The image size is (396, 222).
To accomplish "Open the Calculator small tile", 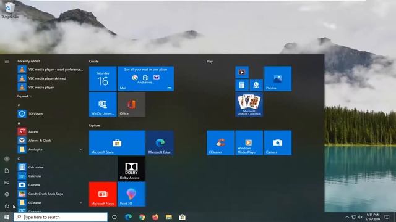I will pos(242,85).
